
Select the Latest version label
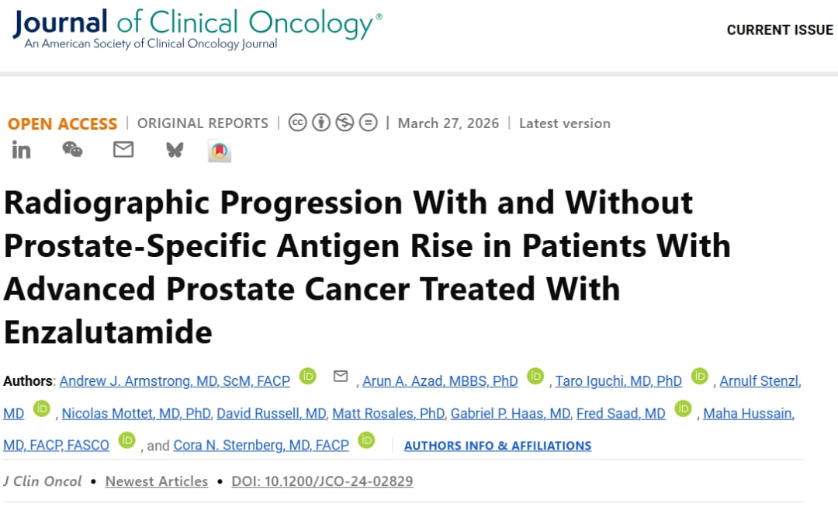[x=565, y=123]
